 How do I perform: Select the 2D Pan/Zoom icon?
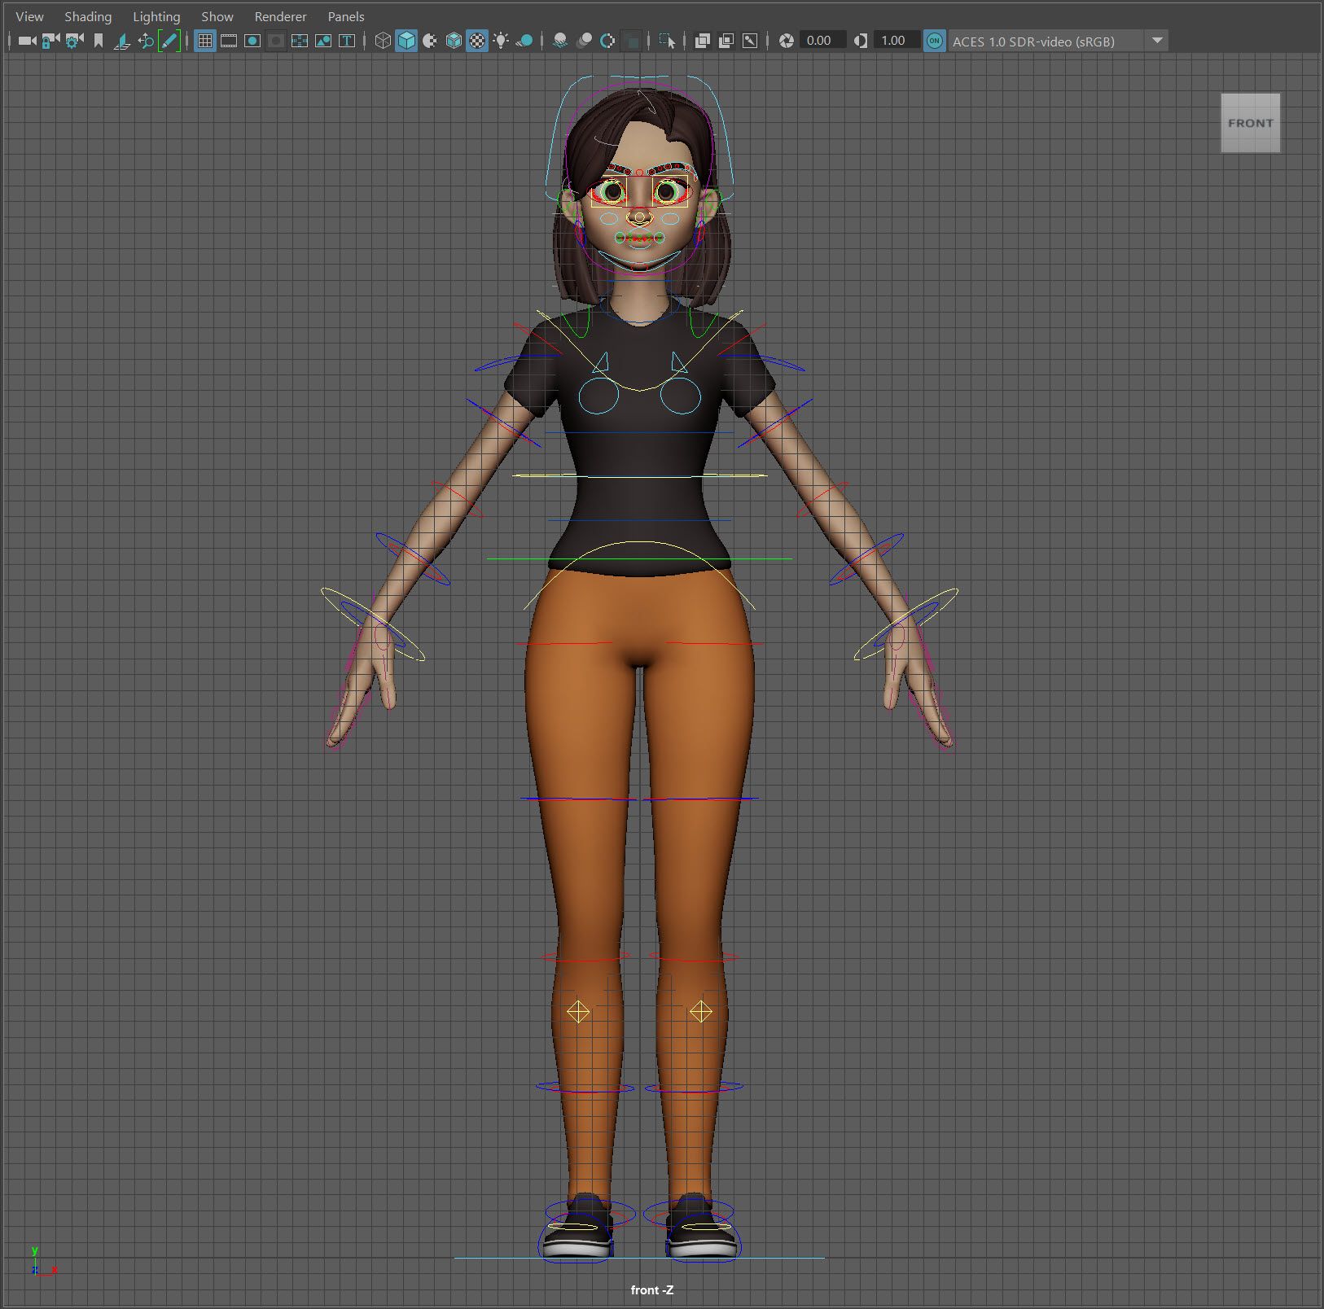click(x=146, y=41)
